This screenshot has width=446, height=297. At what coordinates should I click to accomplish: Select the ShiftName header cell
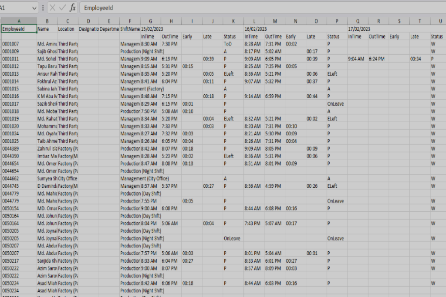[130, 29]
